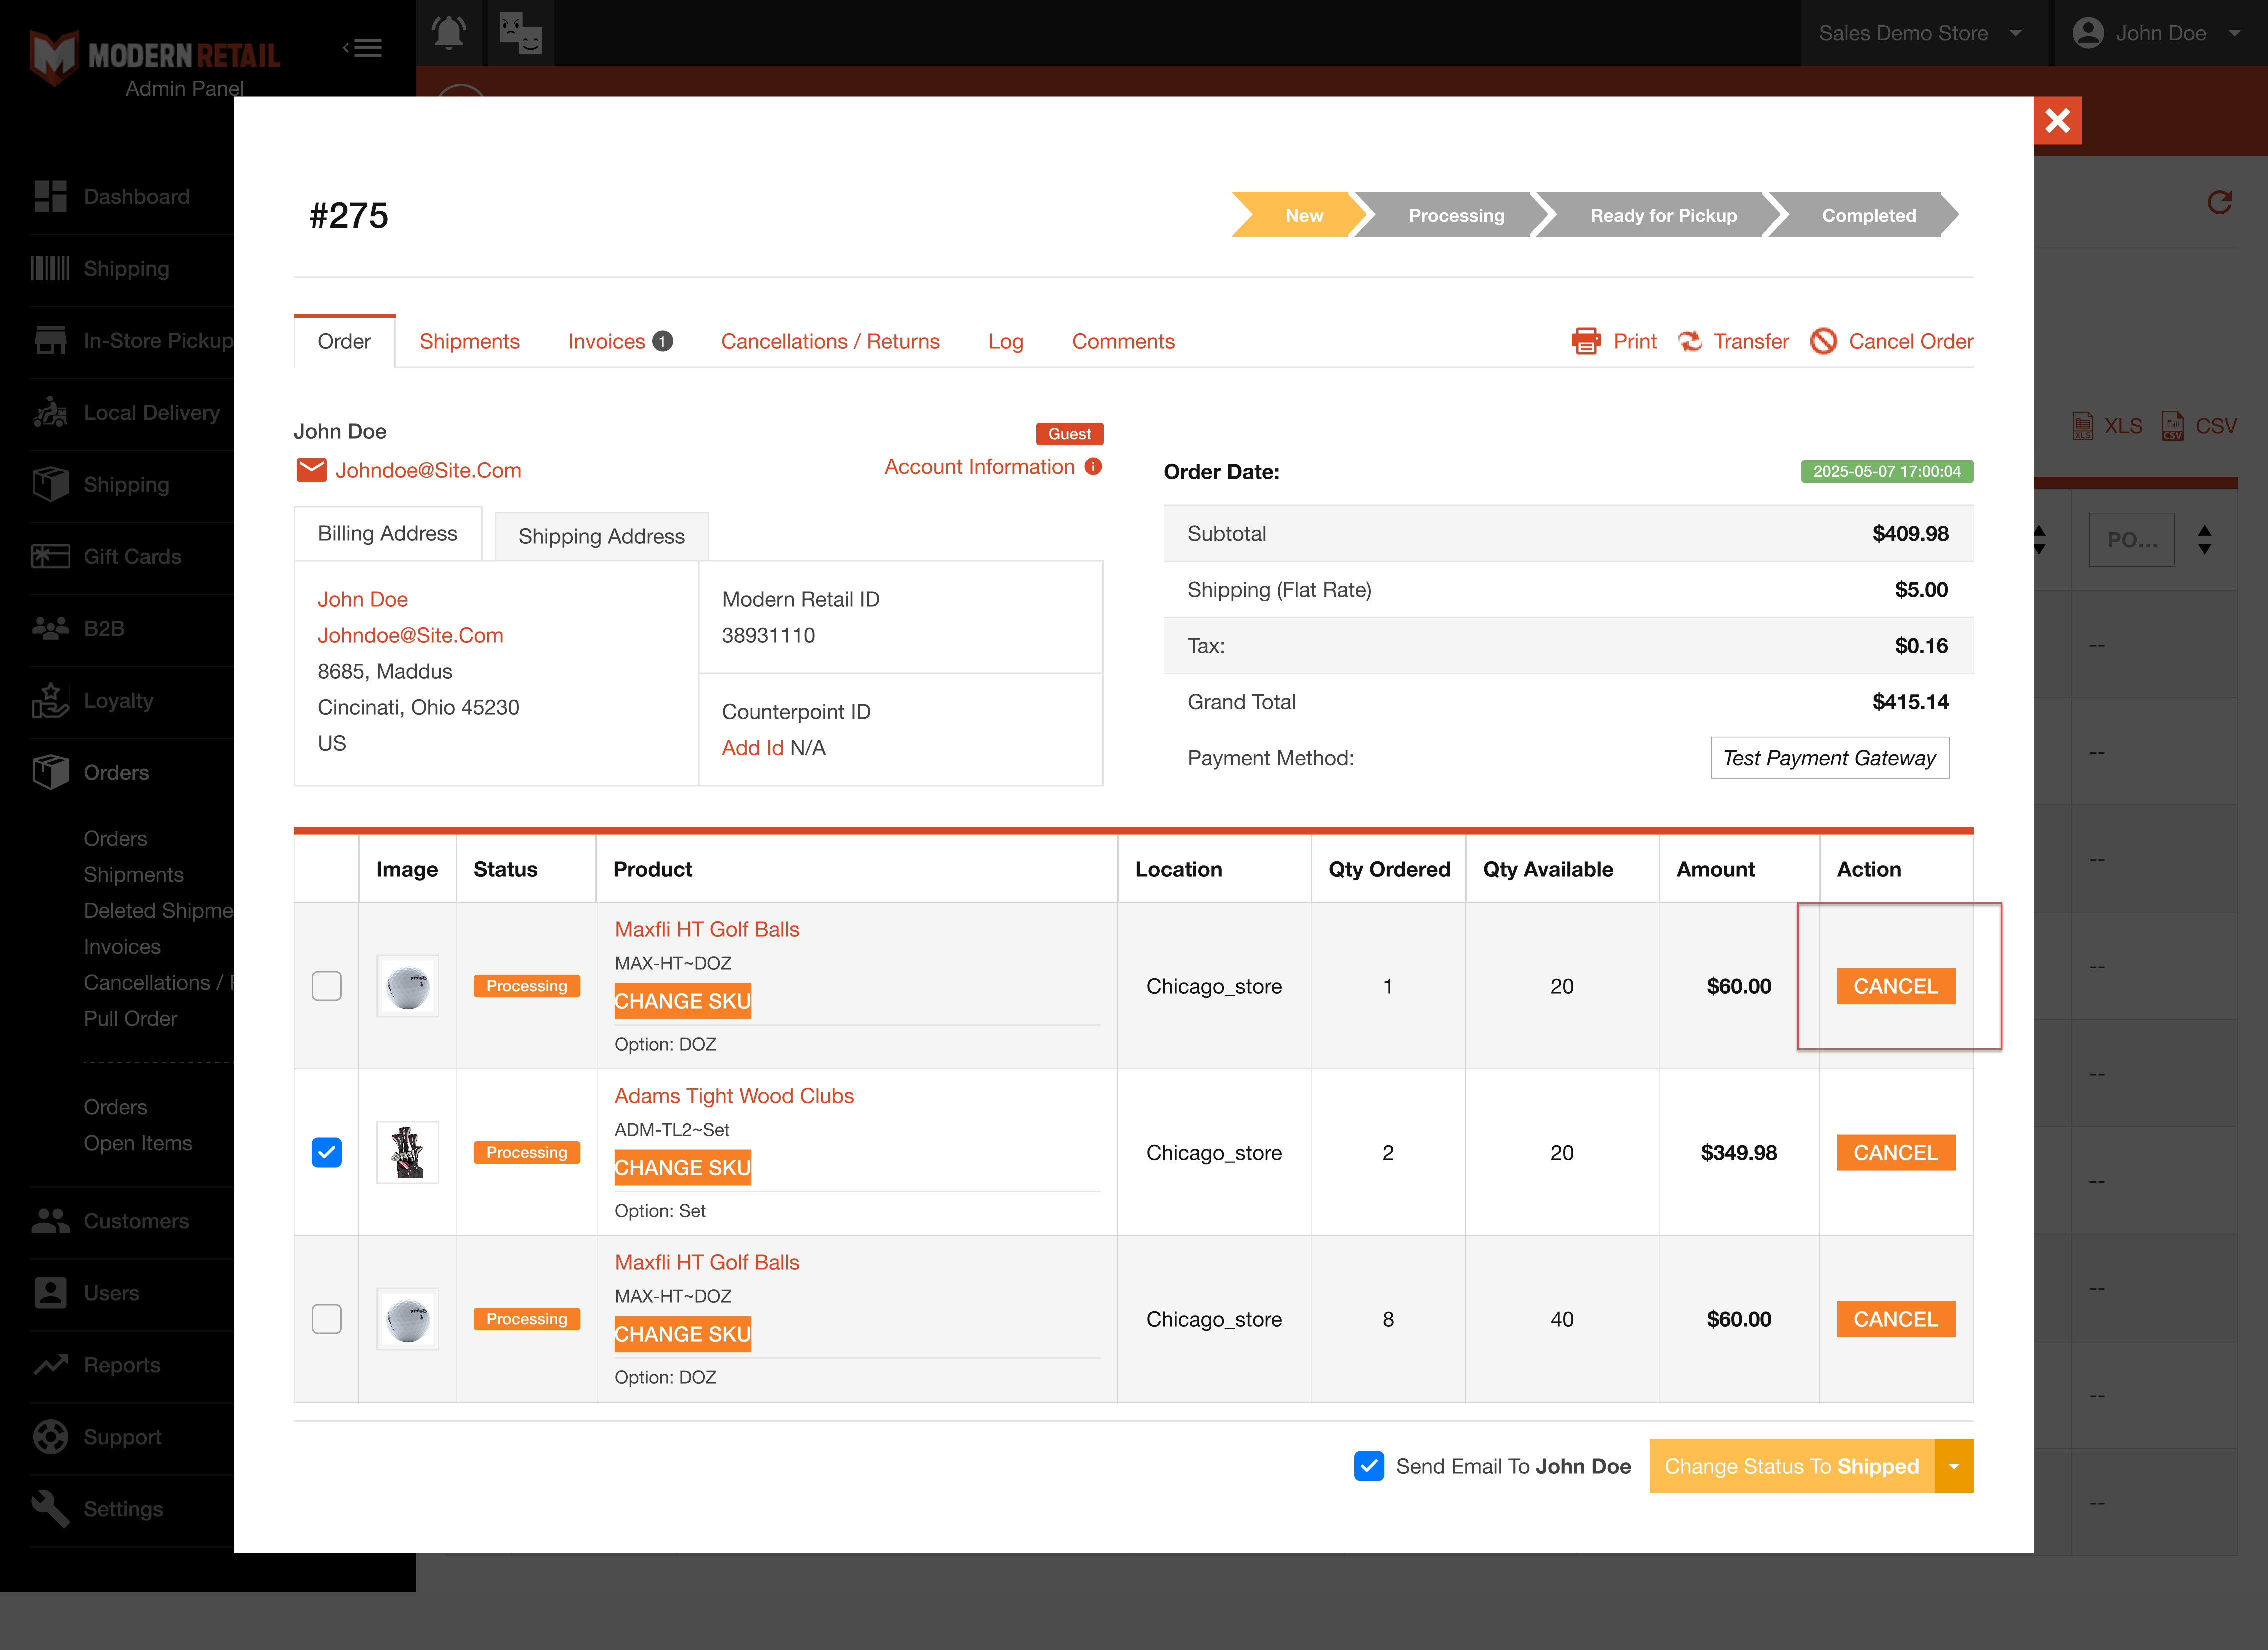Open Dashboard from the sidebar icon
Image resolution: width=2268 pixels, height=1650 pixels.
coord(51,197)
